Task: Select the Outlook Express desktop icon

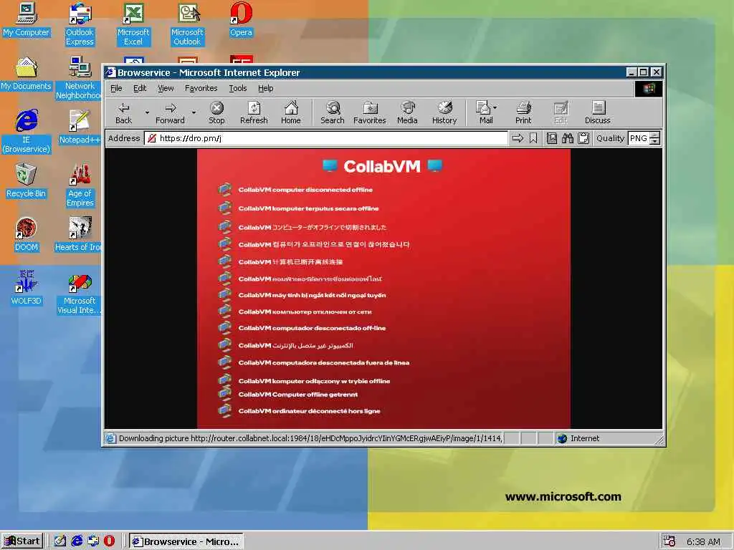Action: (80, 25)
